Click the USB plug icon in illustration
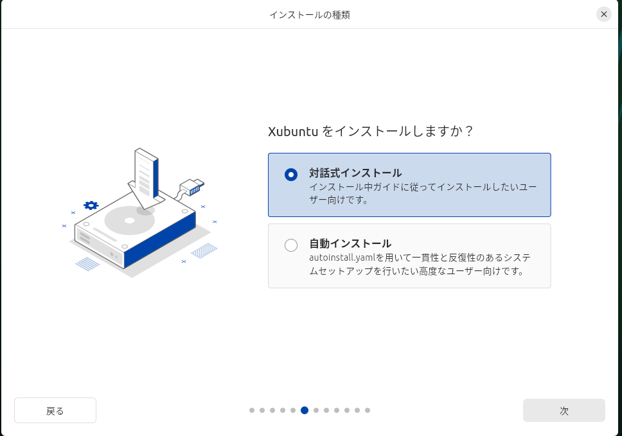 191,187
